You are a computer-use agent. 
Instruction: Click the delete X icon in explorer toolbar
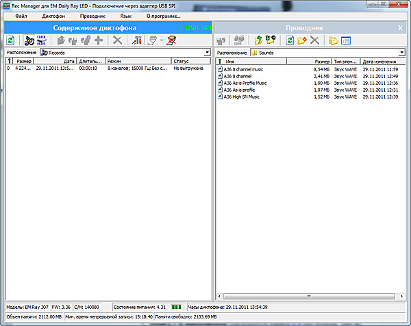pyautogui.click(x=314, y=40)
